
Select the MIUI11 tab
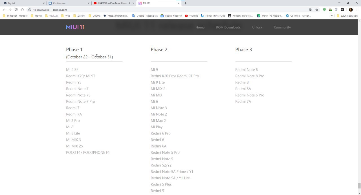[159, 3]
